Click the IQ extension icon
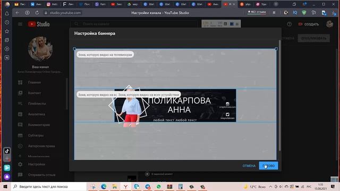This screenshot has height=191, width=340. point(295,13)
